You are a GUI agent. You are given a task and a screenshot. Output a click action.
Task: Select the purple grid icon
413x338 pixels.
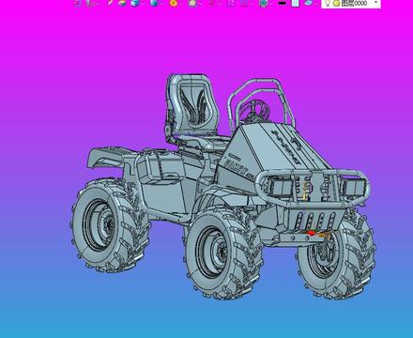click(x=244, y=3)
